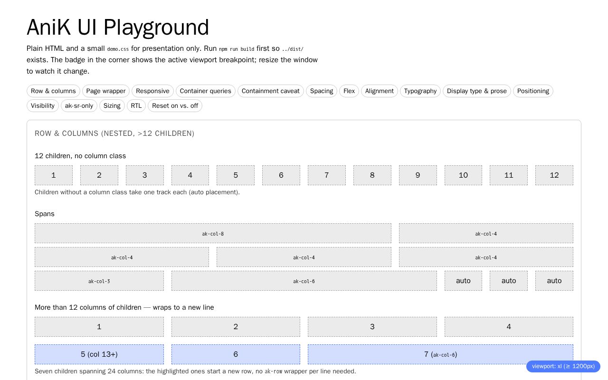Click the highlighted 5 (col 13+) cell

point(99,354)
